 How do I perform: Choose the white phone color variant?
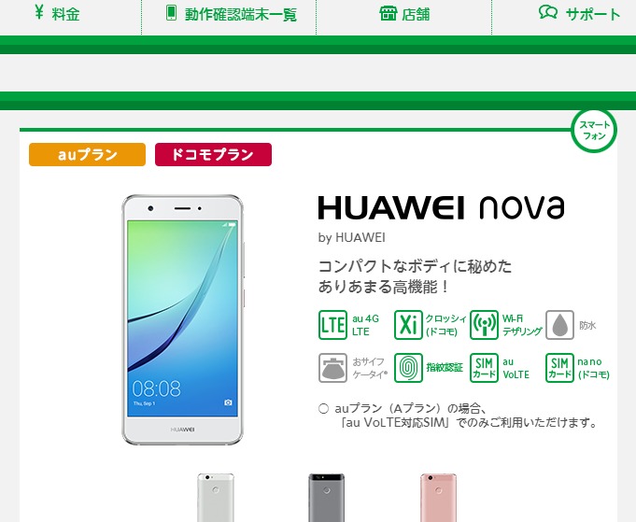pyautogui.click(x=216, y=498)
